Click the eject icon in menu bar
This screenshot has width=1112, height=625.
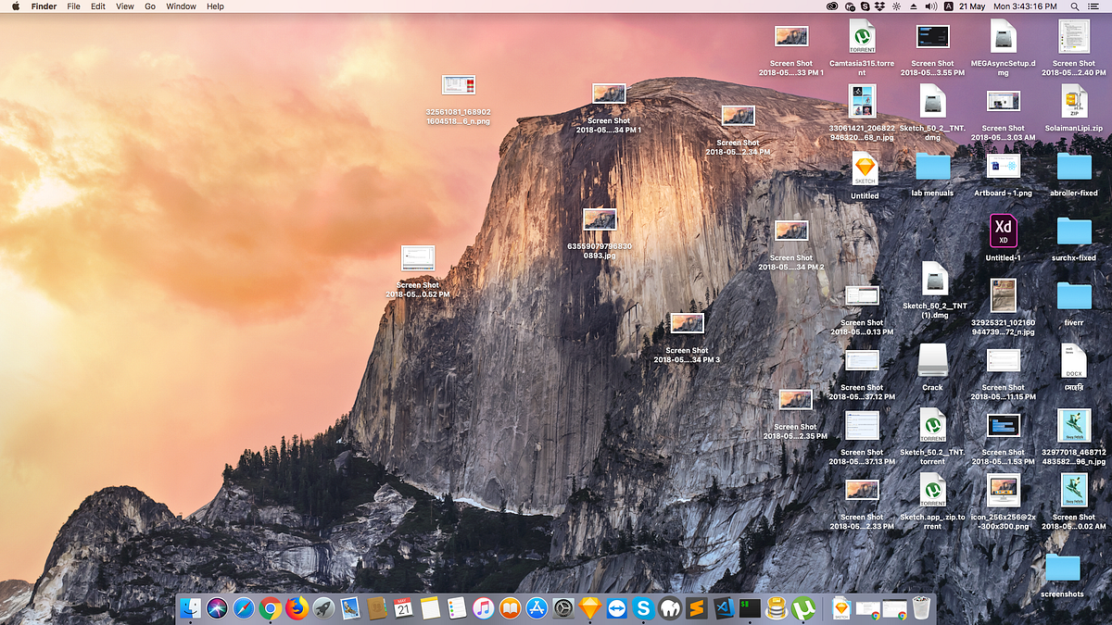click(x=914, y=6)
